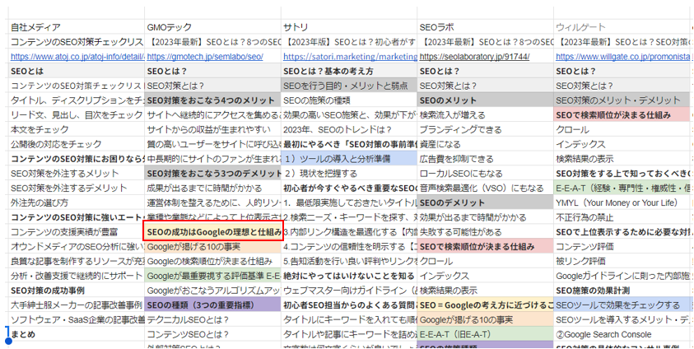Viewport: 694px width, 349px height.
Task: Click cell タイトル、ディスクリプションをチ
Action: click(x=77, y=100)
